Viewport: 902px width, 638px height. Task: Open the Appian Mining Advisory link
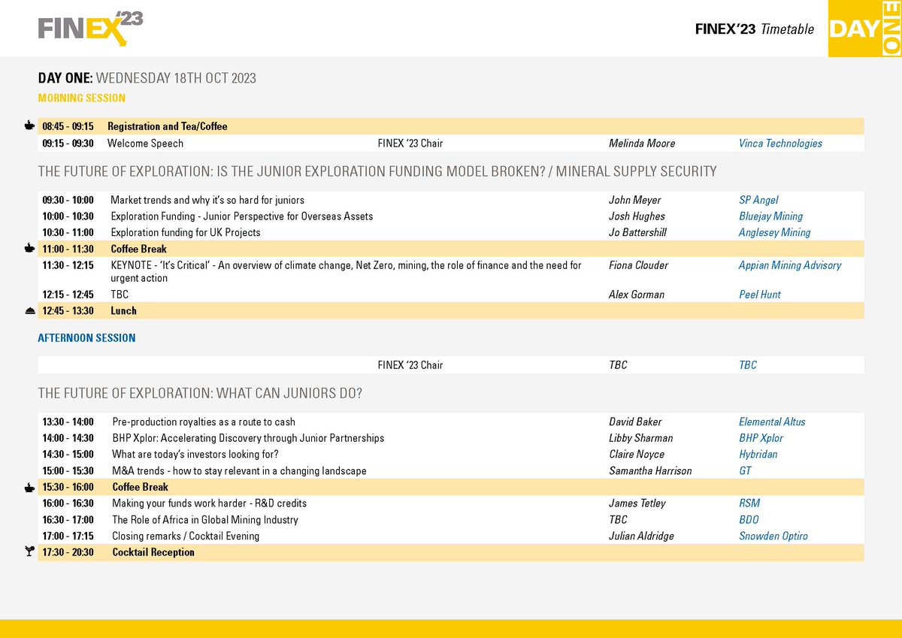point(790,265)
